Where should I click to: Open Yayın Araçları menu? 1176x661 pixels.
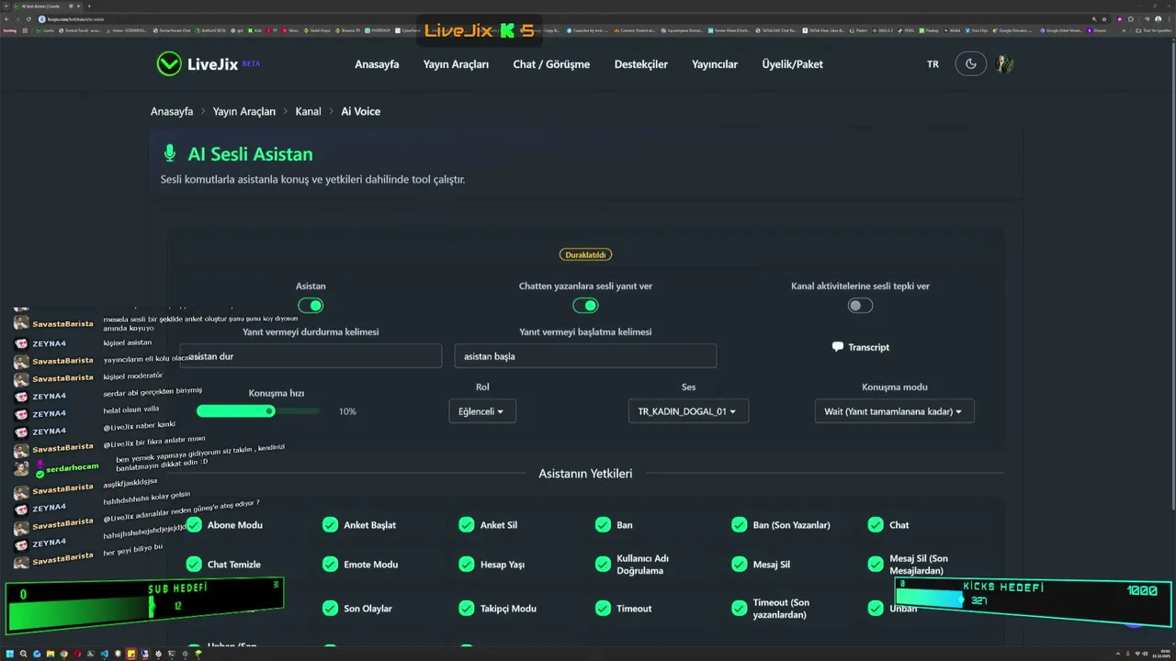point(456,64)
